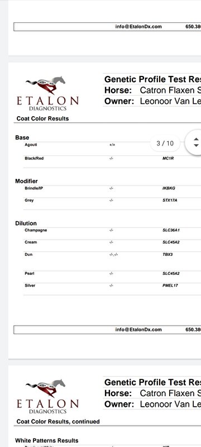This screenshot has height=447, width=201.
Task: Click the page down arrow on scroll handle
Action: [196, 145]
